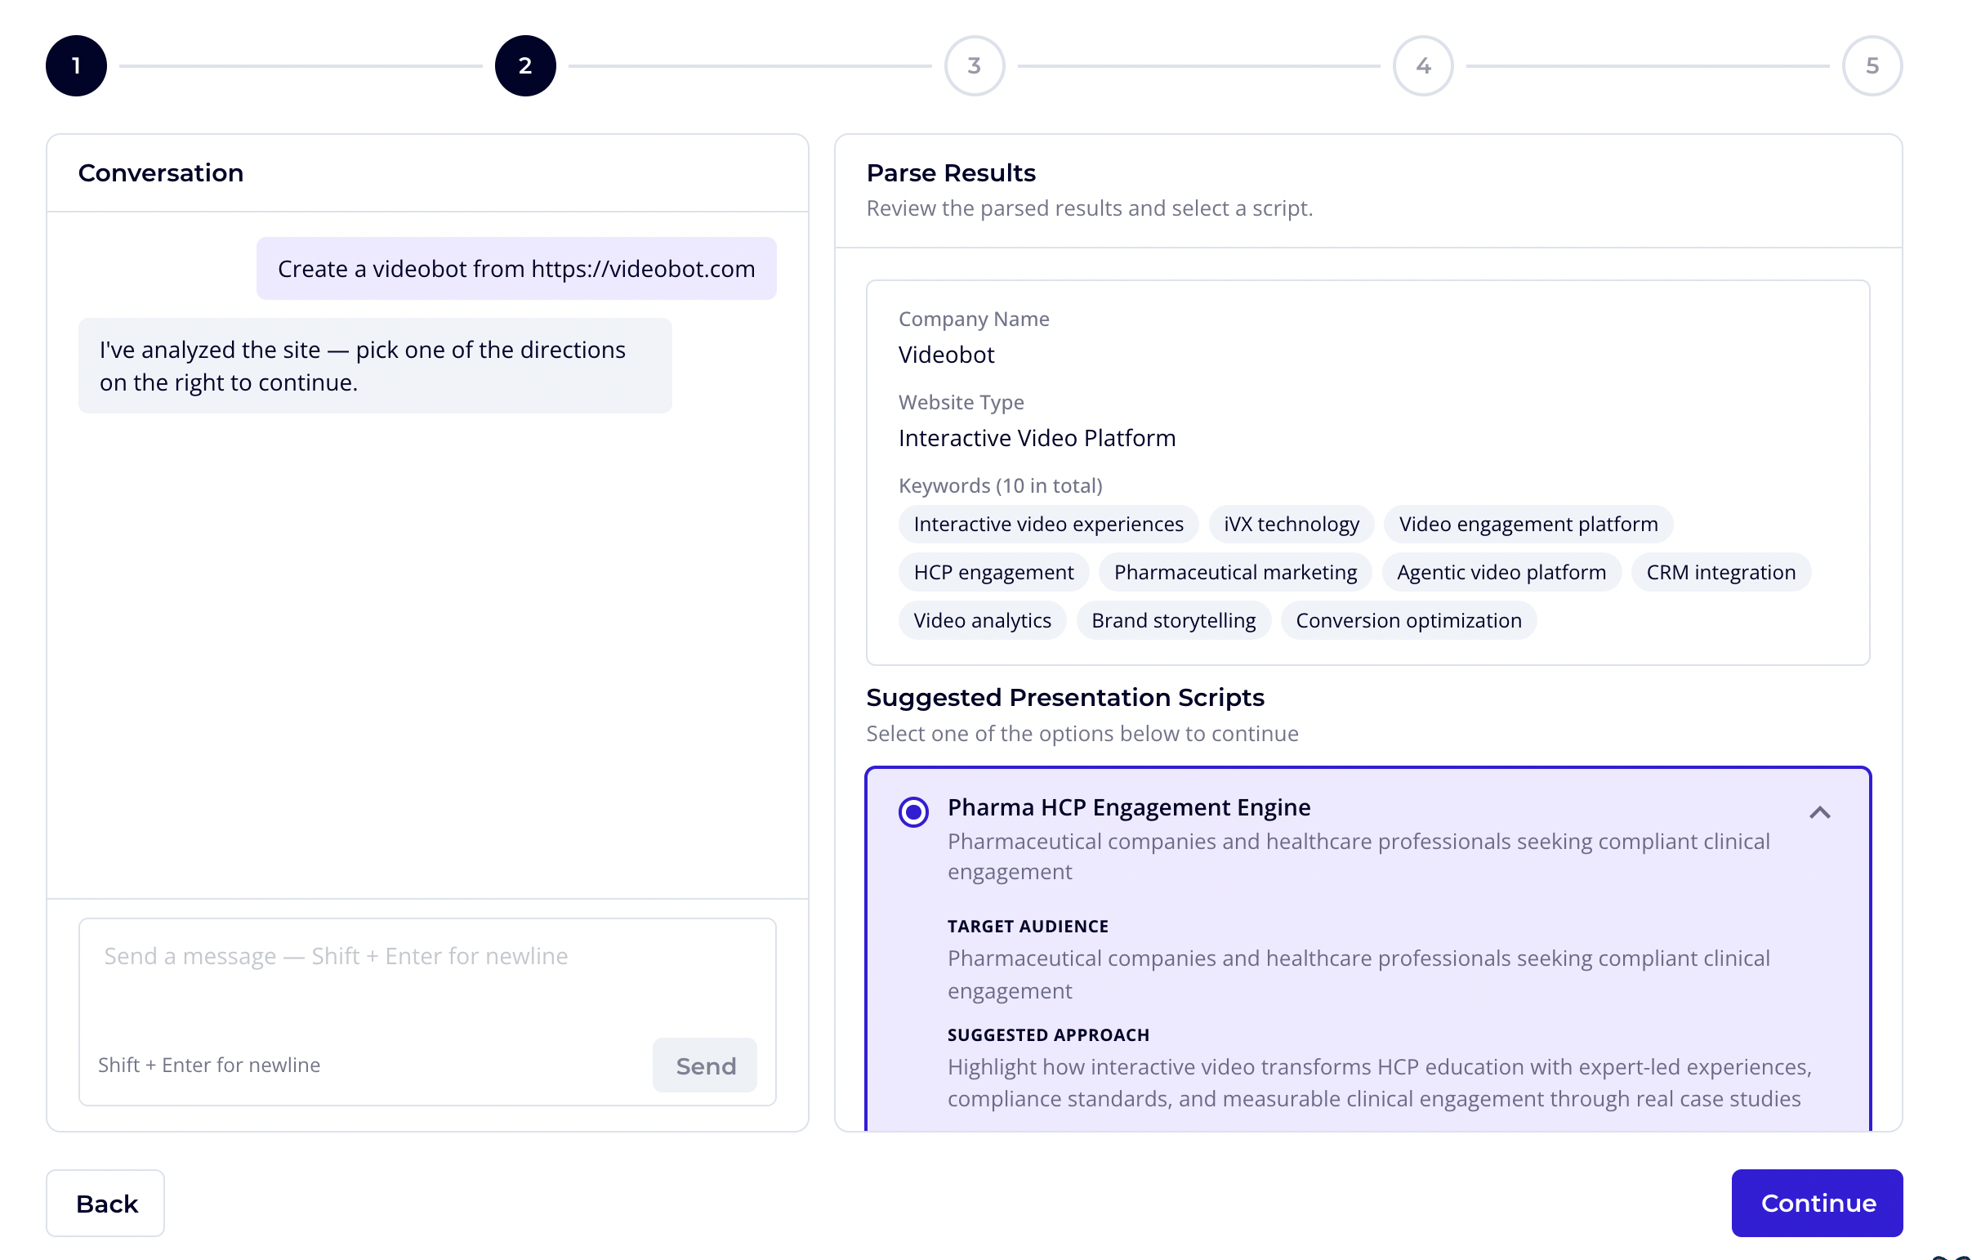
Task: Click the Send button
Action: pos(704,1064)
